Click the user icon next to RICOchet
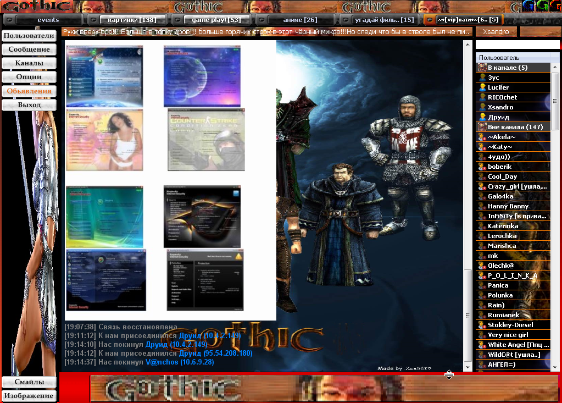The height and width of the screenshot is (403, 562). [x=482, y=97]
